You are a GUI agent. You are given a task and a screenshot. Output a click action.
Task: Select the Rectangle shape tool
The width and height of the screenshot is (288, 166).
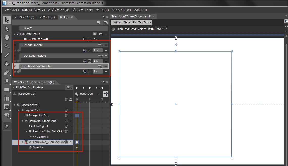(x=7, y=90)
